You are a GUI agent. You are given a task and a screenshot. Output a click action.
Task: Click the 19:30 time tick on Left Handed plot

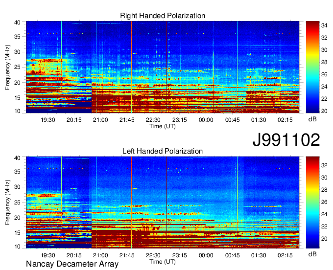click(x=48, y=255)
